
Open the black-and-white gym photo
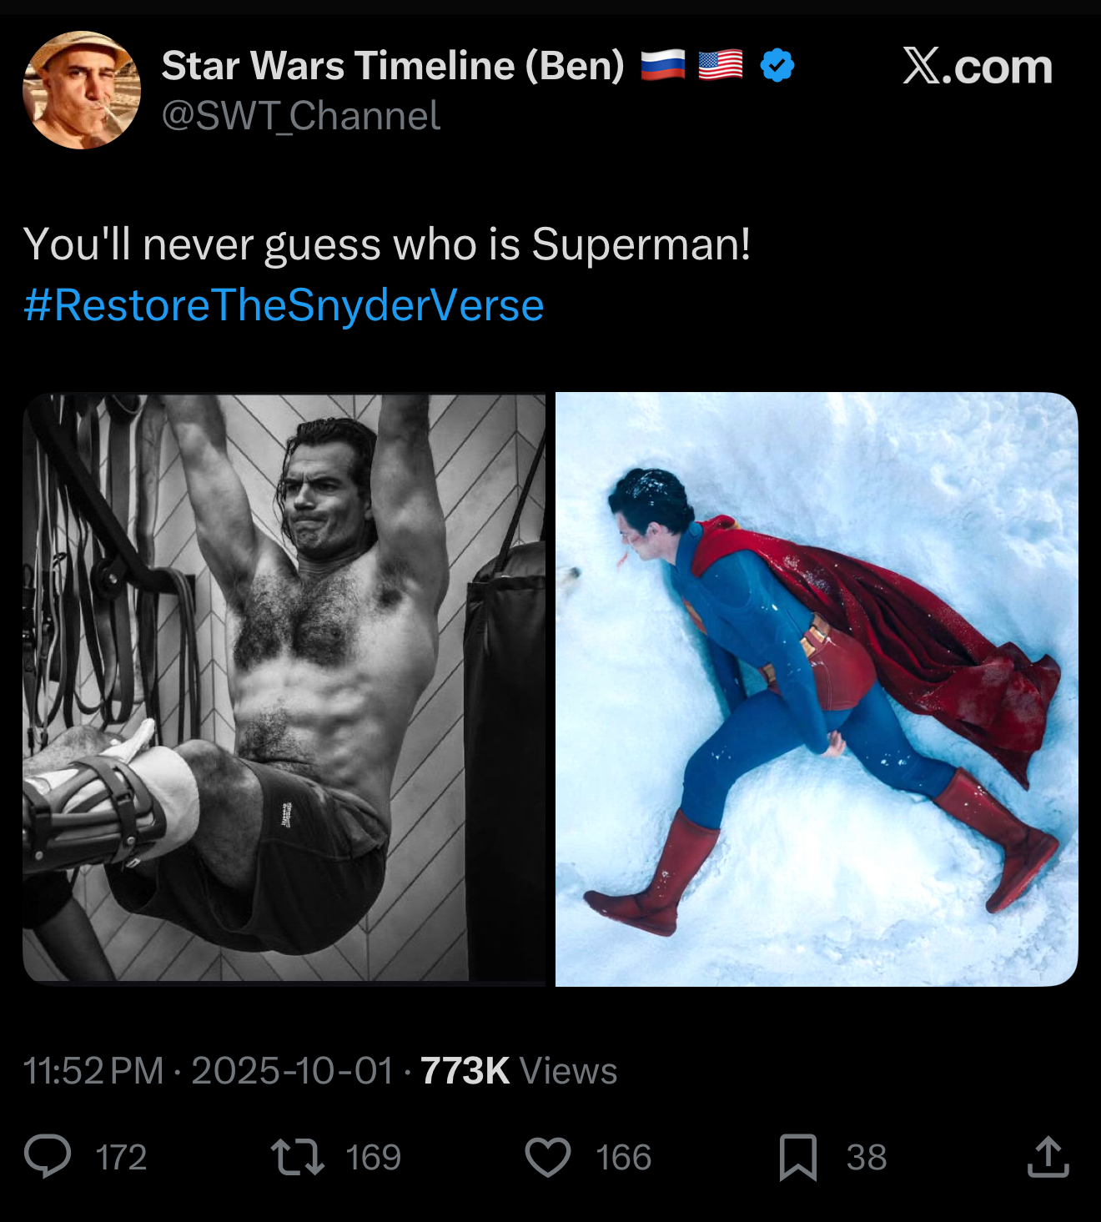[284, 688]
